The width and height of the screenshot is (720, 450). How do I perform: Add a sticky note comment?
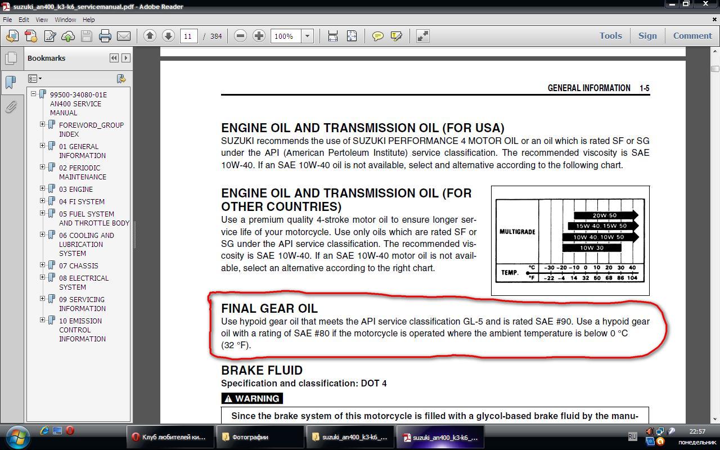click(x=378, y=36)
